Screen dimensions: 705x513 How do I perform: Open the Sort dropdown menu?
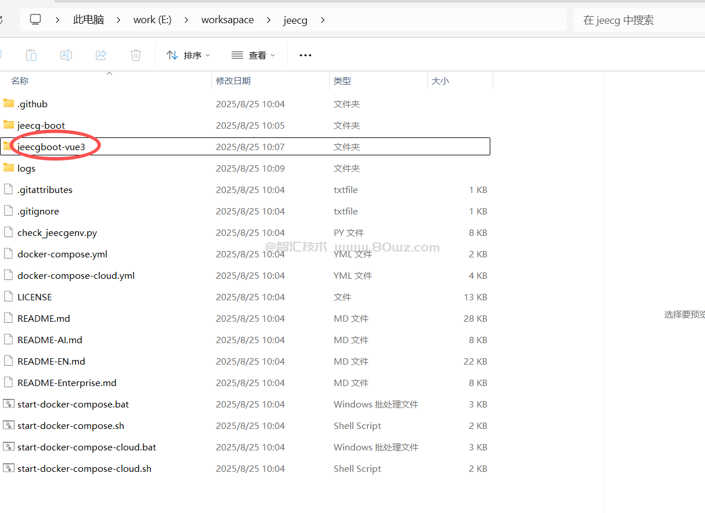pyautogui.click(x=188, y=55)
